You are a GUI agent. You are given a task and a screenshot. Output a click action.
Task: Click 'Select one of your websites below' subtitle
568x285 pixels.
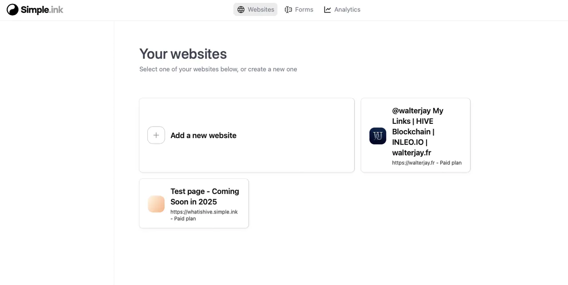point(218,69)
